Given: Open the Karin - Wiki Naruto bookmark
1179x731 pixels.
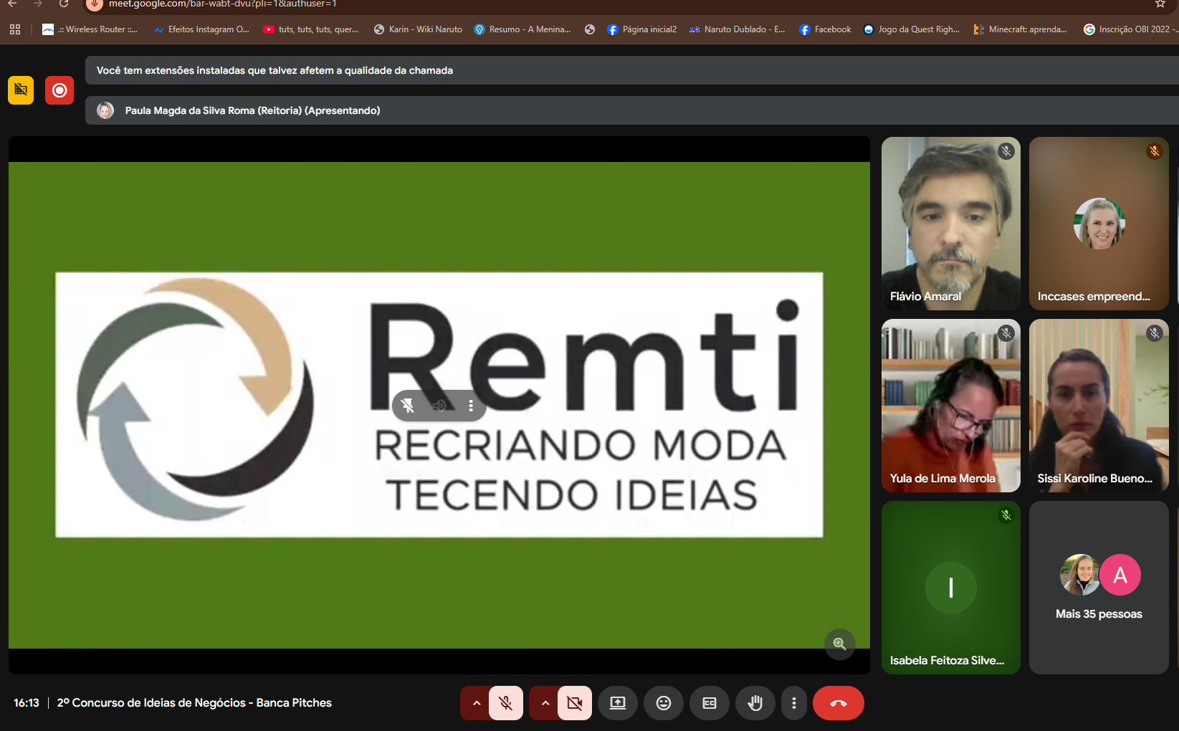Looking at the screenshot, I should [x=418, y=29].
